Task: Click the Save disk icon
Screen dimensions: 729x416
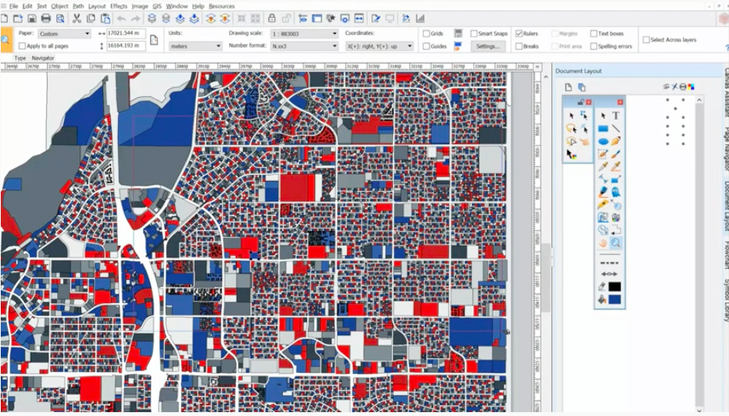Action: [32, 18]
